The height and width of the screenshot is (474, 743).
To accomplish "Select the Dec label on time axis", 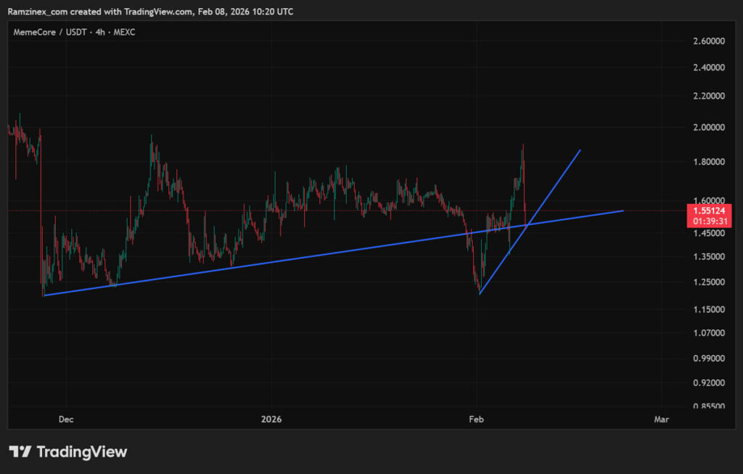I will pyautogui.click(x=65, y=419).
